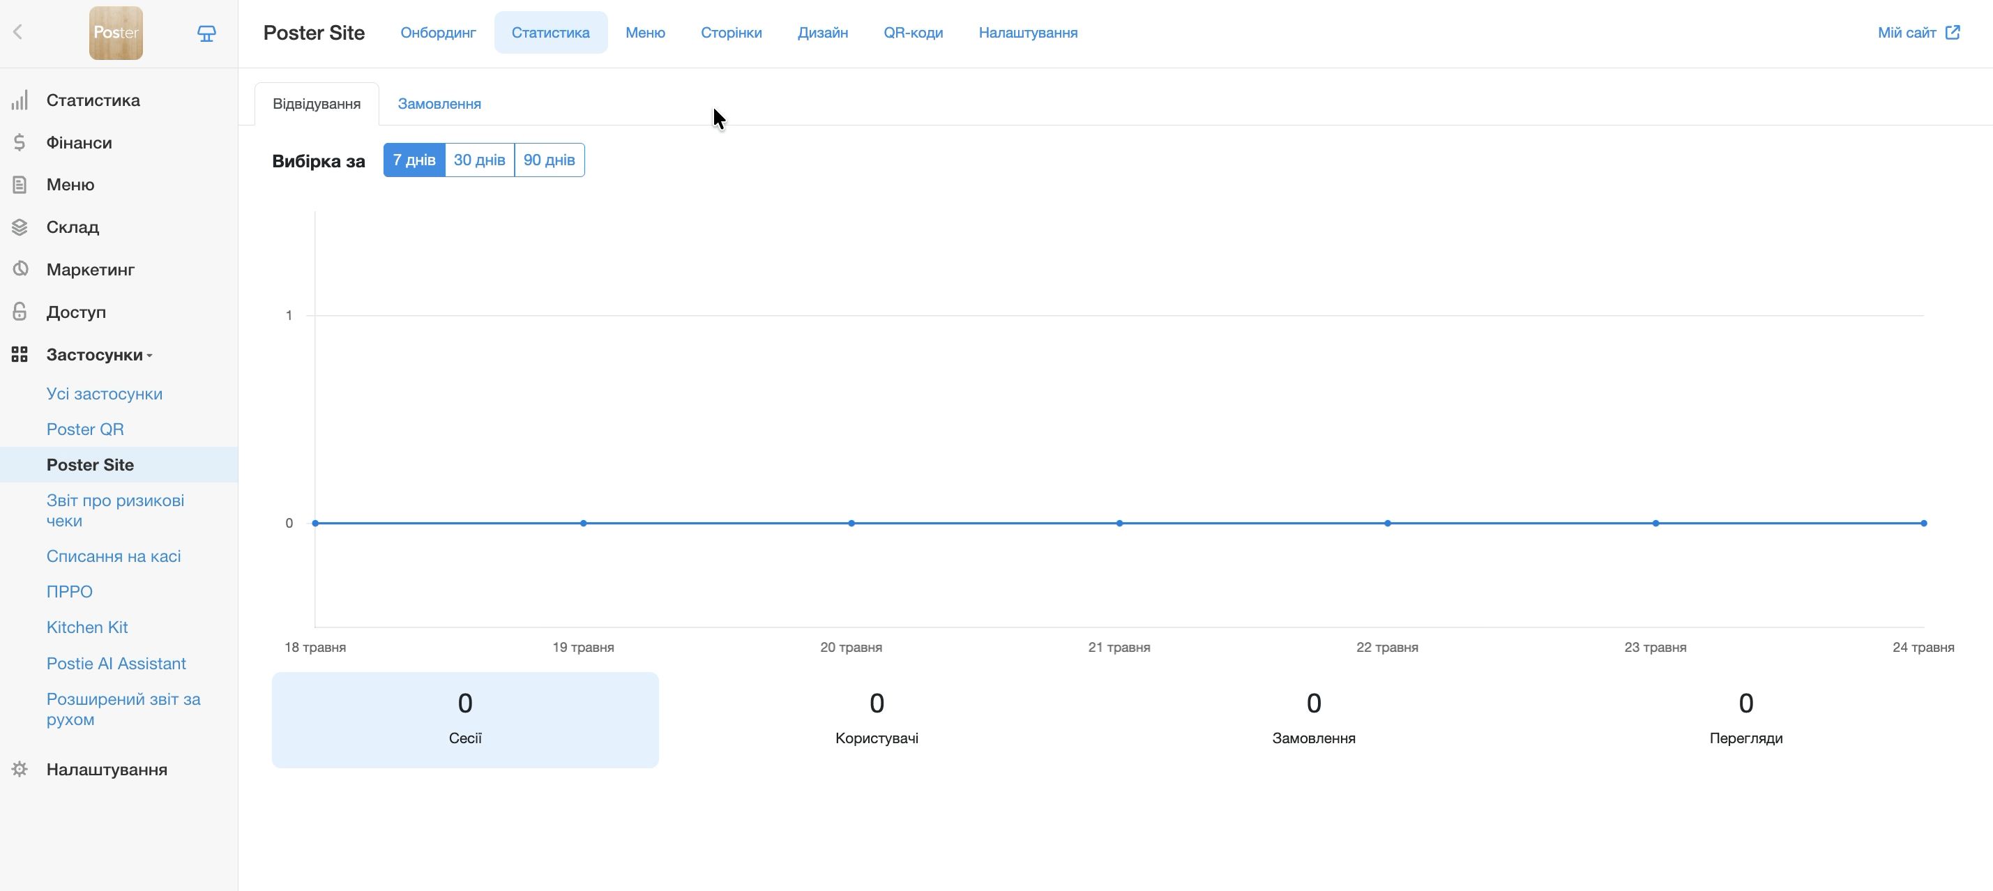1993x891 pixels.
Task: Switch to the Замовлення sub-tab
Action: click(439, 104)
